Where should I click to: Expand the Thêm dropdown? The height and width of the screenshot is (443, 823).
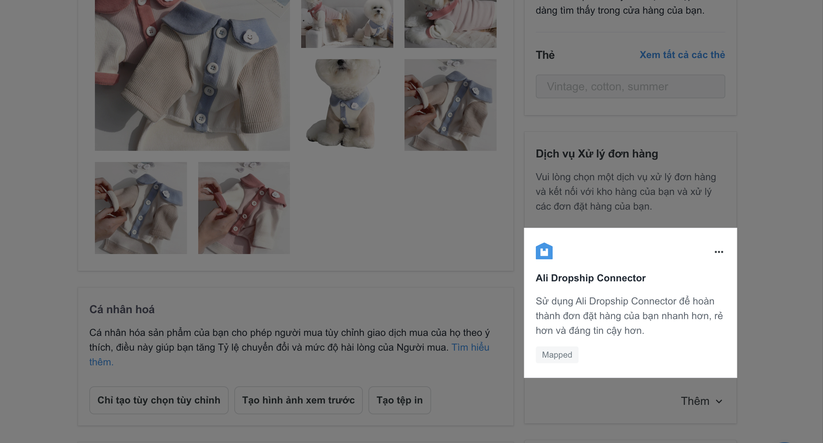coord(701,401)
